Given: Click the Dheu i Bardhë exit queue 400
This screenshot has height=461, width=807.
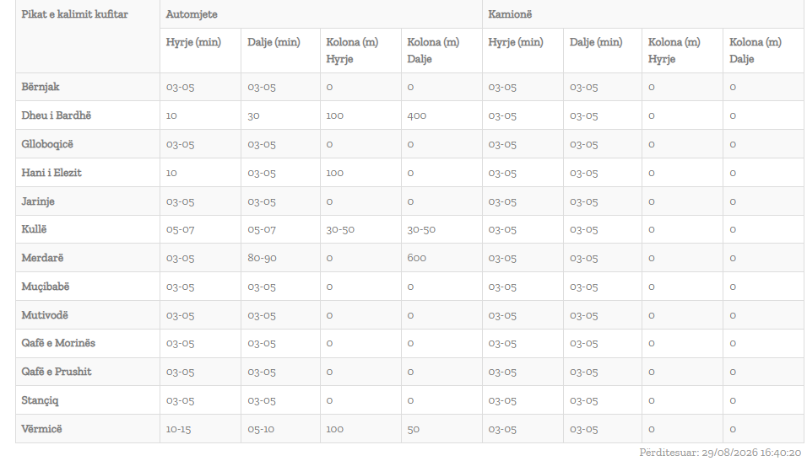Looking at the screenshot, I should [417, 115].
